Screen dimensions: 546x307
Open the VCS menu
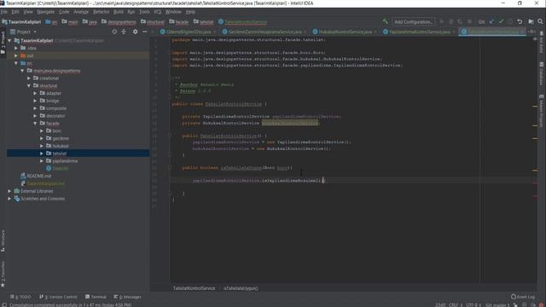pos(157,12)
